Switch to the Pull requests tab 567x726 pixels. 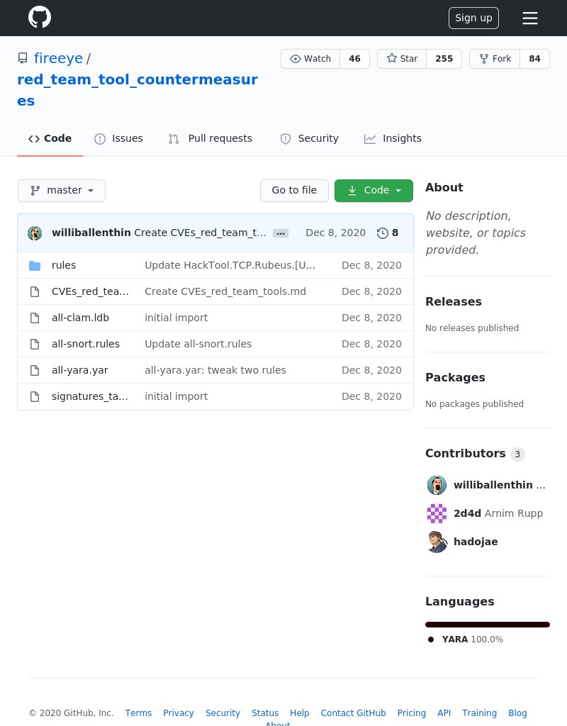[x=210, y=138]
